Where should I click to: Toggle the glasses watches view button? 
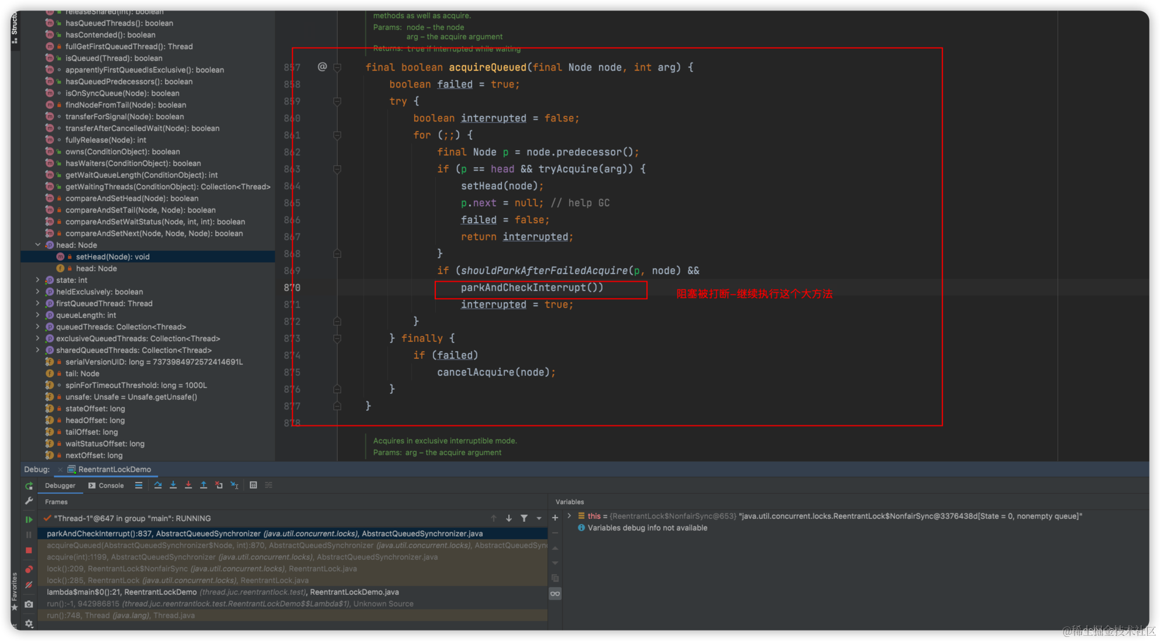point(555,594)
